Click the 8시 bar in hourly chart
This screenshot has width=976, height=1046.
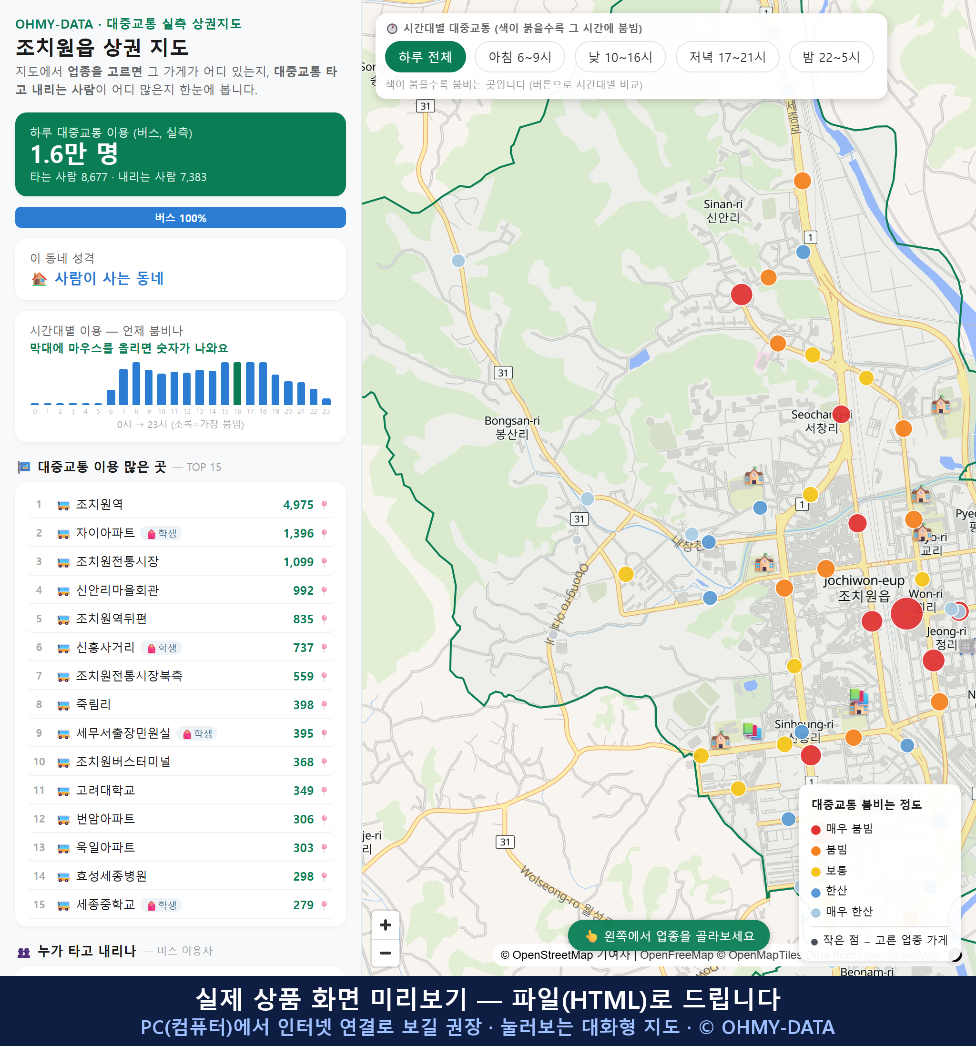tap(136, 383)
